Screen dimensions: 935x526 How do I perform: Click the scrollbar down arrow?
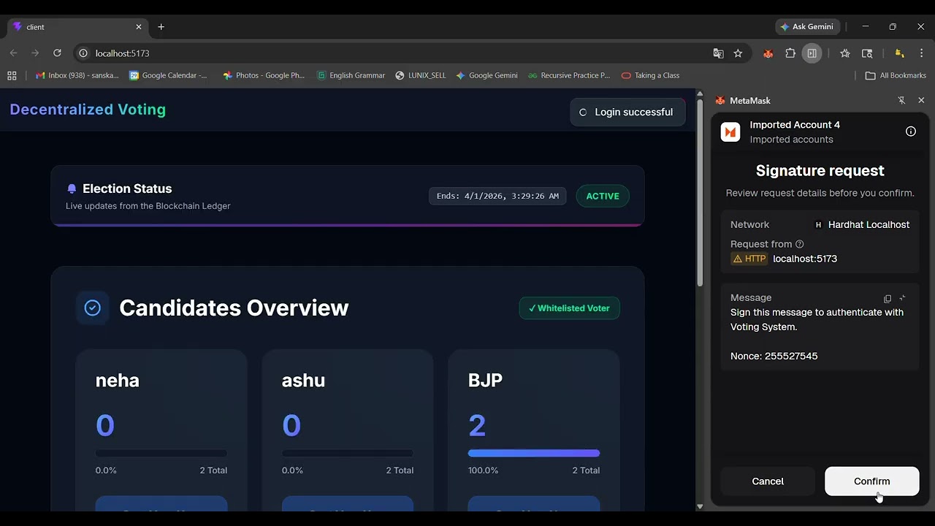pos(700,506)
